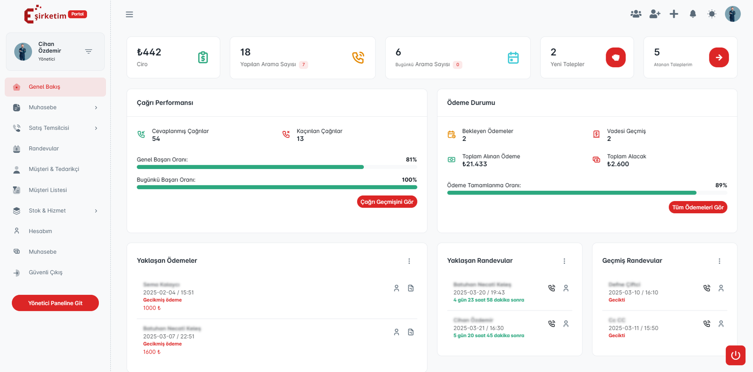Open document icon for 1000 ₺ payment
The image size is (753, 372).
click(411, 288)
